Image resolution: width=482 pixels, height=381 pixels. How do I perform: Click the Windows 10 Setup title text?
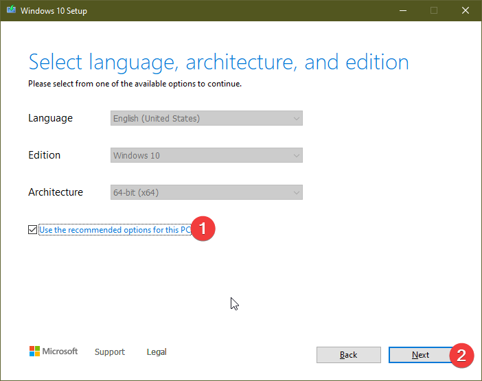tap(54, 11)
